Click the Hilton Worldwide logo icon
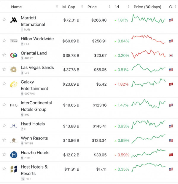Screen dimensions: 178x184 tap(14, 41)
